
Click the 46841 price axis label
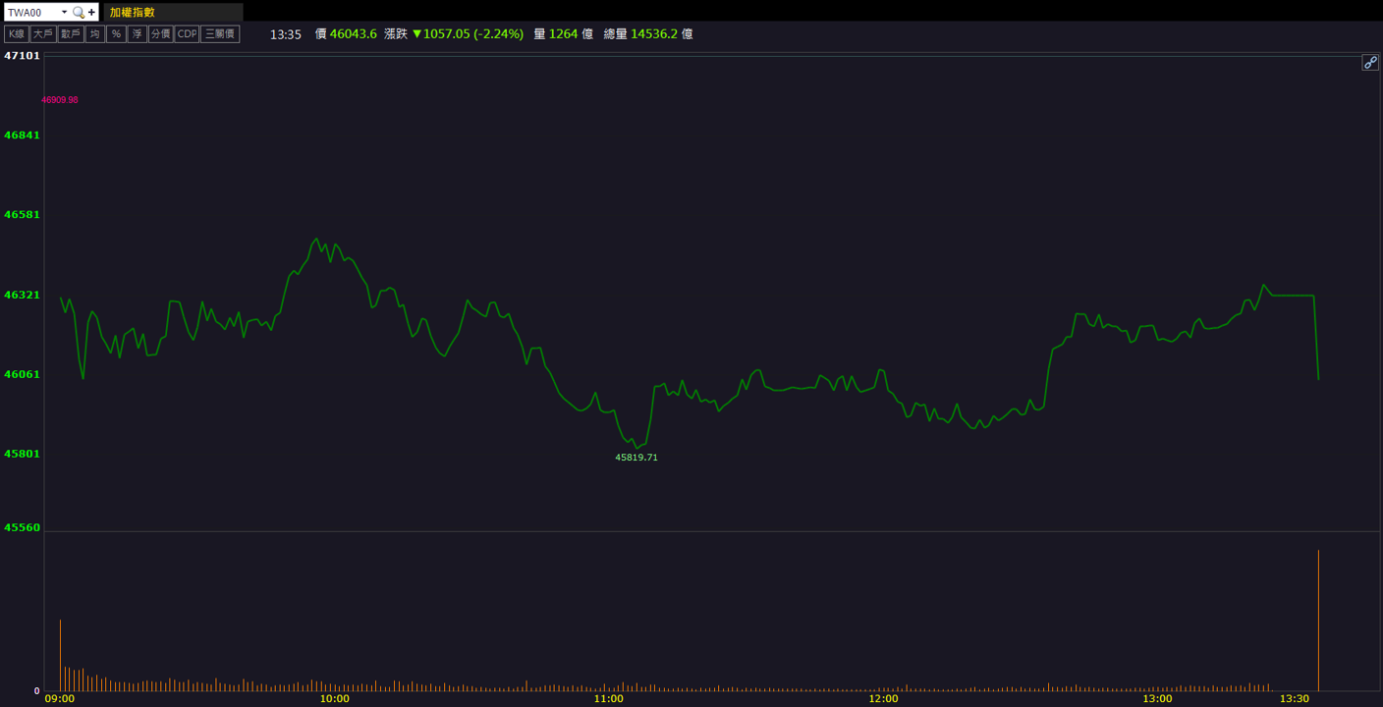point(23,136)
